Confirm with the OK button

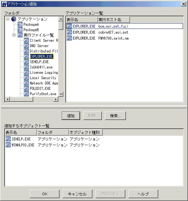44,194
